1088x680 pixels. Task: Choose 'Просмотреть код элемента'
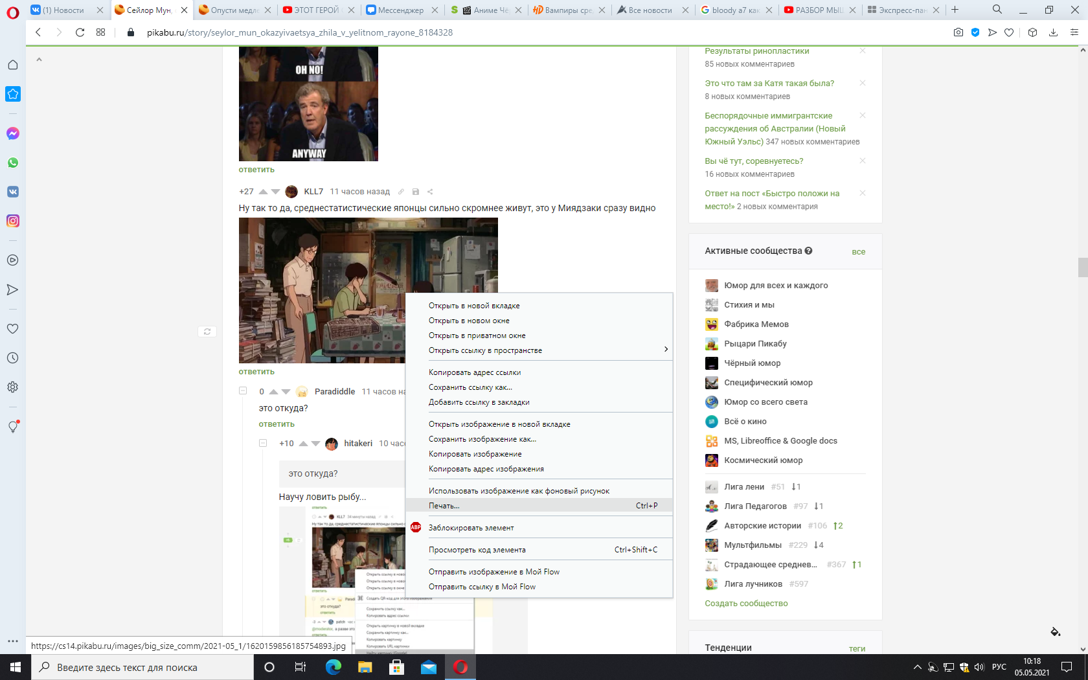[539, 550]
